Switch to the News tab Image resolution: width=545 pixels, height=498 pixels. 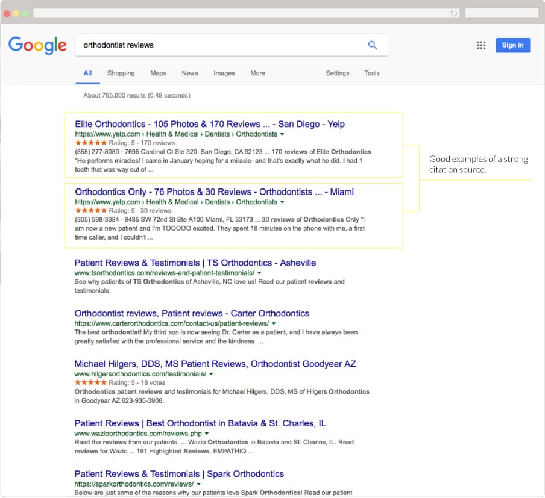point(190,73)
